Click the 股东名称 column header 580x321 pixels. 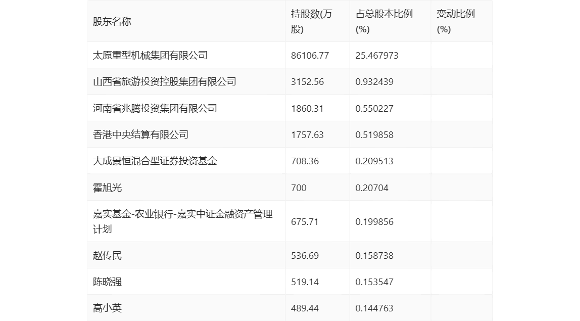coord(112,21)
